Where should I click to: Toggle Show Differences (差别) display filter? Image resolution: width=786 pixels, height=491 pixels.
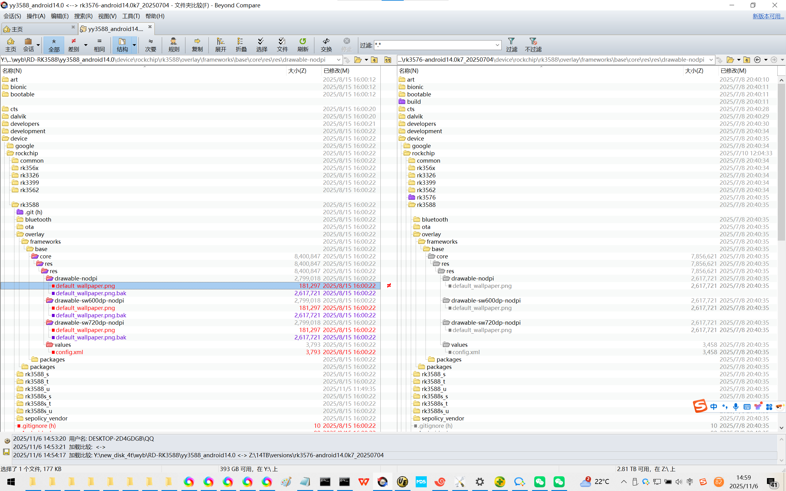[74, 44]
